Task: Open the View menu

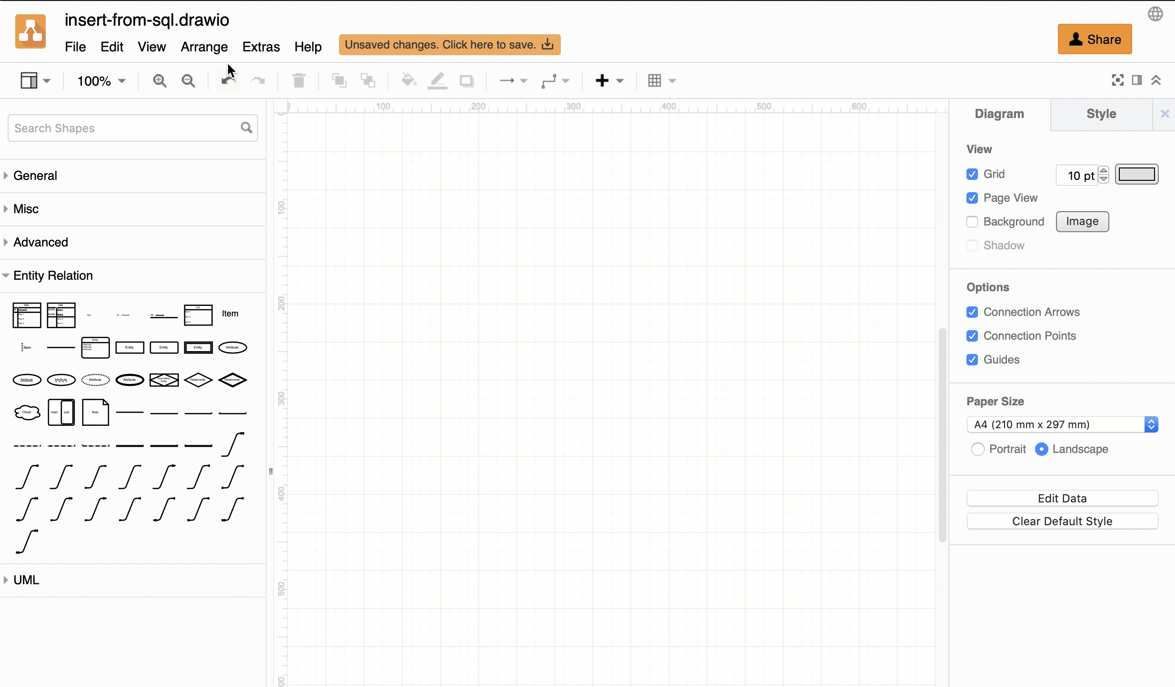Action: pos(151,47)
